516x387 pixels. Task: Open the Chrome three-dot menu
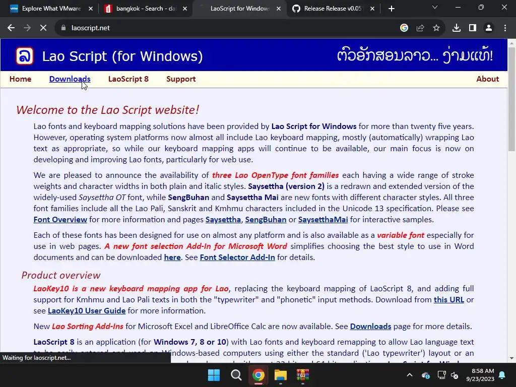click(x=505, y=28)
